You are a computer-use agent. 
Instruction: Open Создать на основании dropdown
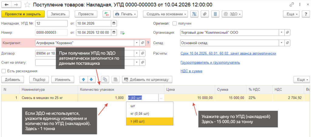[166, 14]
